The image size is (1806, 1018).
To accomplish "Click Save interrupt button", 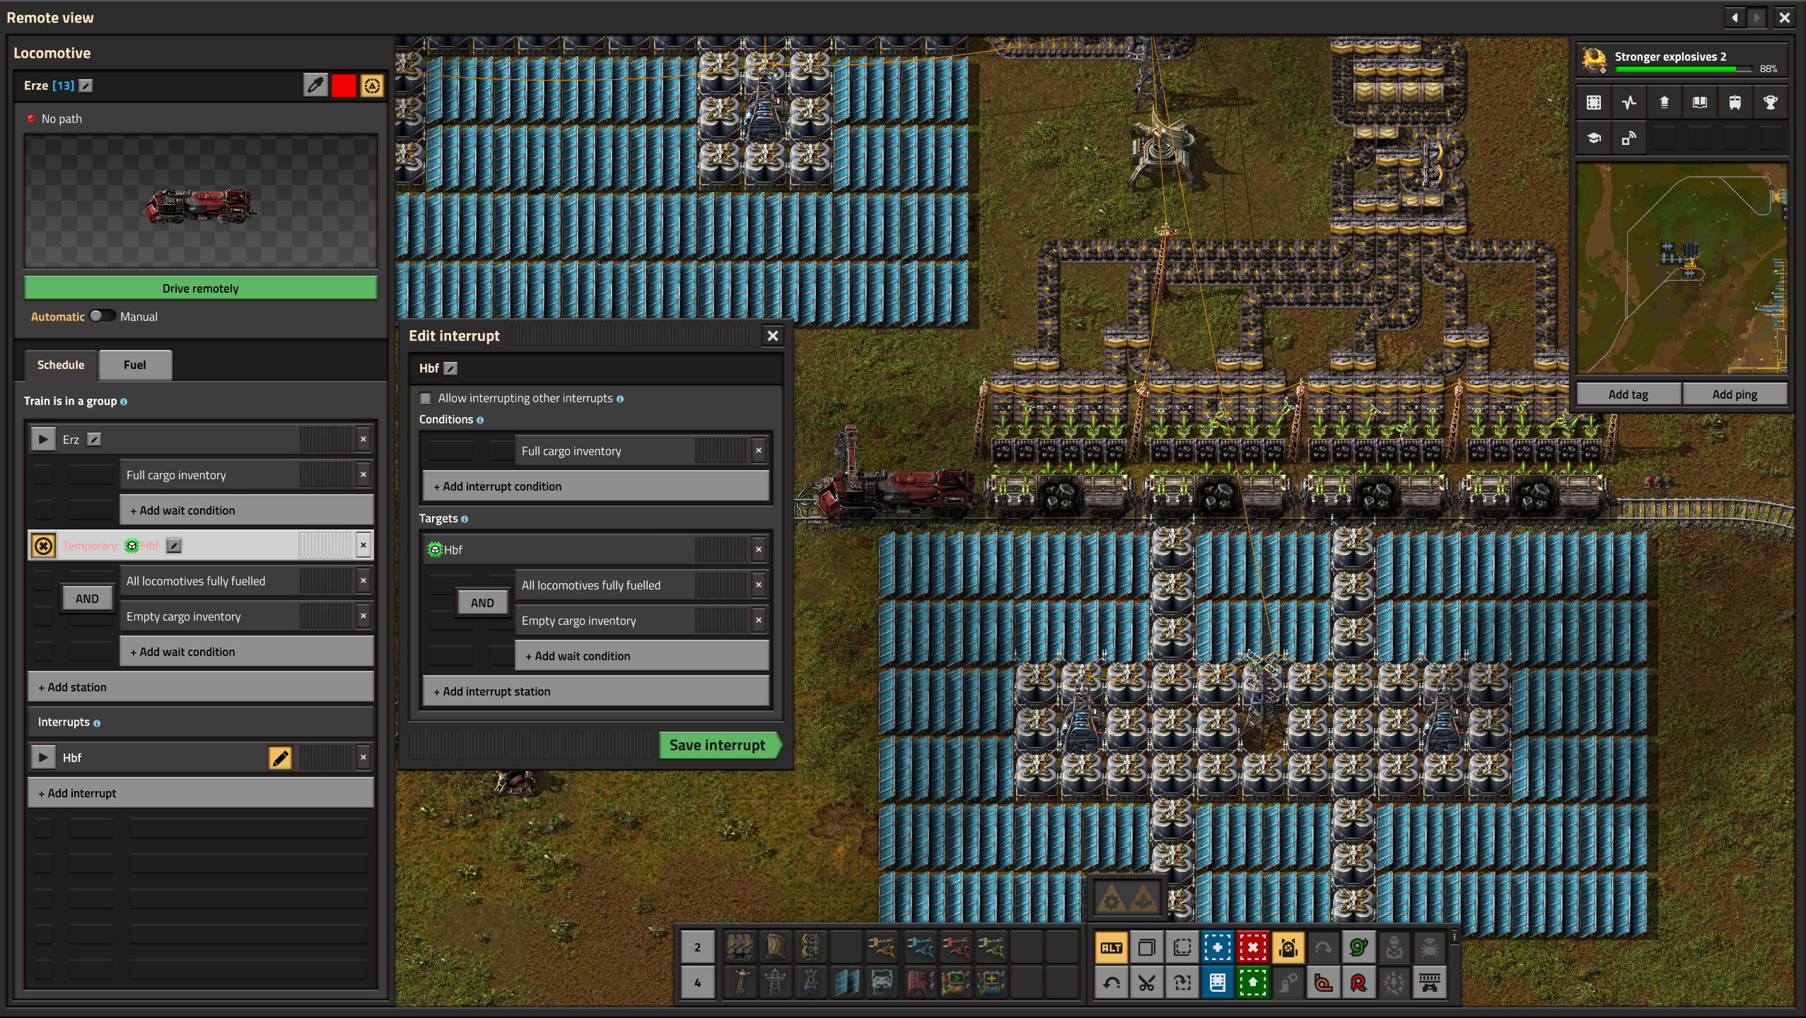I will (720, 745).
